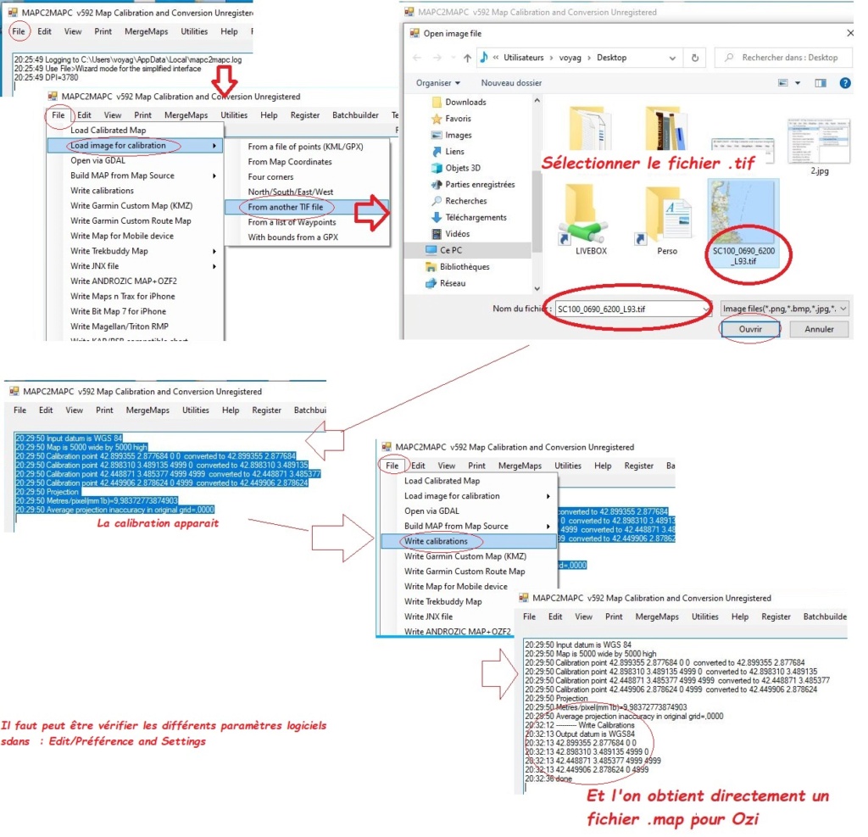Choose Write Magellan/Triton RMP

coord(119,326)
